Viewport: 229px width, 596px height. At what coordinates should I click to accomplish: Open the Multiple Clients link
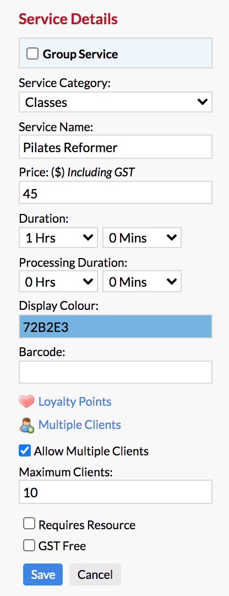pyautogui.click(x=80, y=425)
